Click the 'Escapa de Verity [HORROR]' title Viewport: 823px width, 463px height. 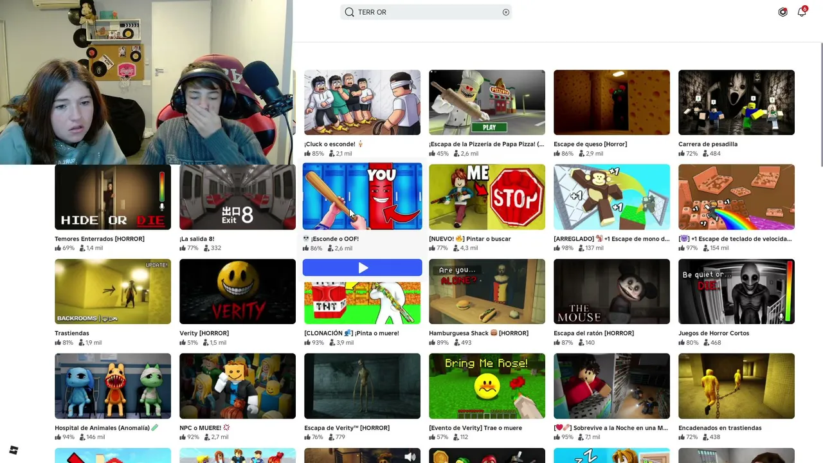click(x=347, y=428)
